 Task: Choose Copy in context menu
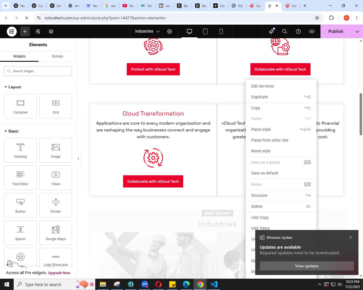click(x=281, y=108)
